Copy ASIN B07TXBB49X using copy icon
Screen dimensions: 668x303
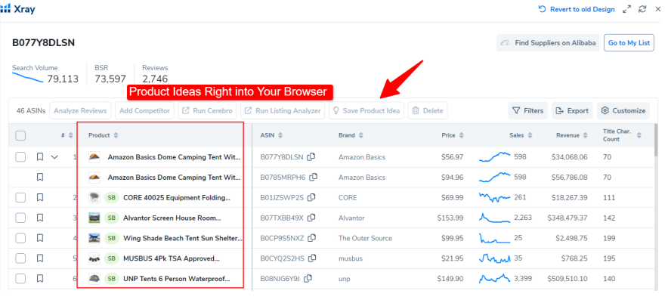(310, 218)
